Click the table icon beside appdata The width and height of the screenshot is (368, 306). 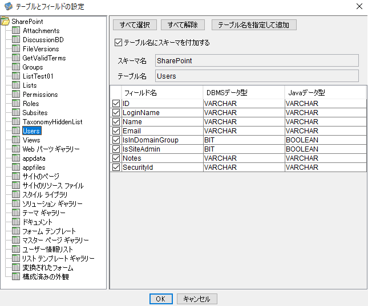point(16,158)
